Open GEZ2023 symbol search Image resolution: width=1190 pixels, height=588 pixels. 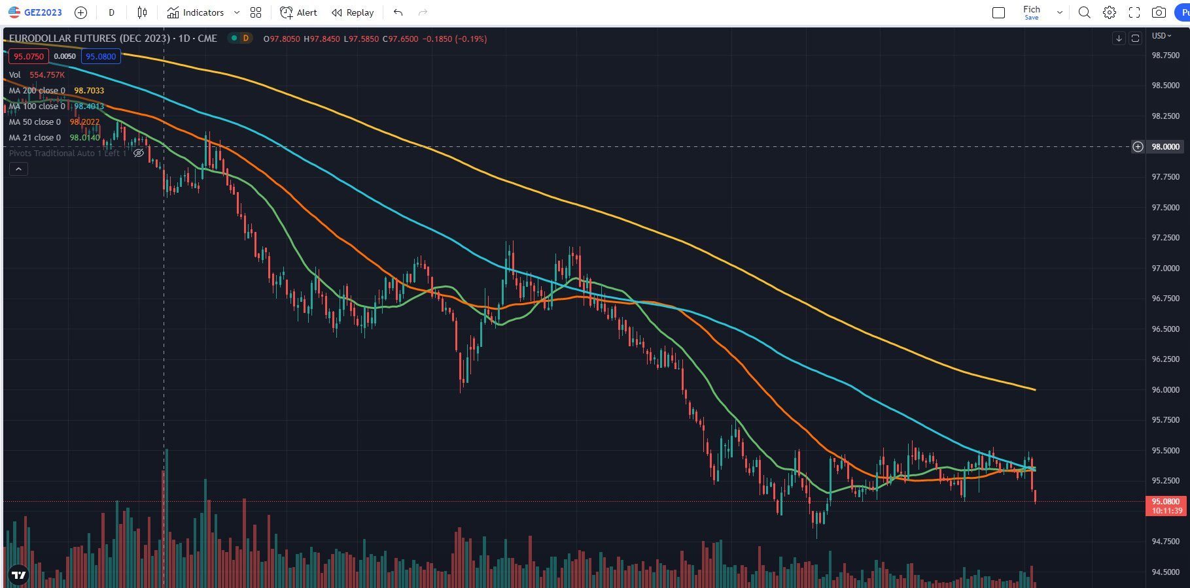click(x=35, y=12)
